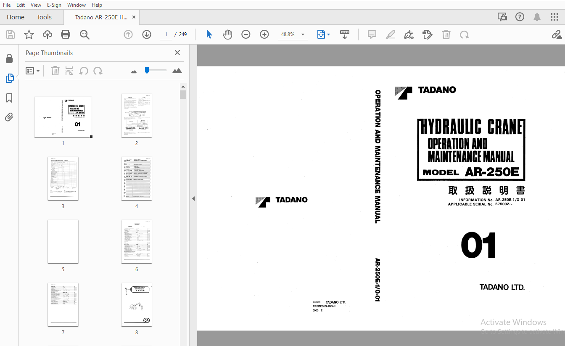Select blank page 5 thumbnail
This screenshot has height=346, width=565.
click(x=63, y=241)
